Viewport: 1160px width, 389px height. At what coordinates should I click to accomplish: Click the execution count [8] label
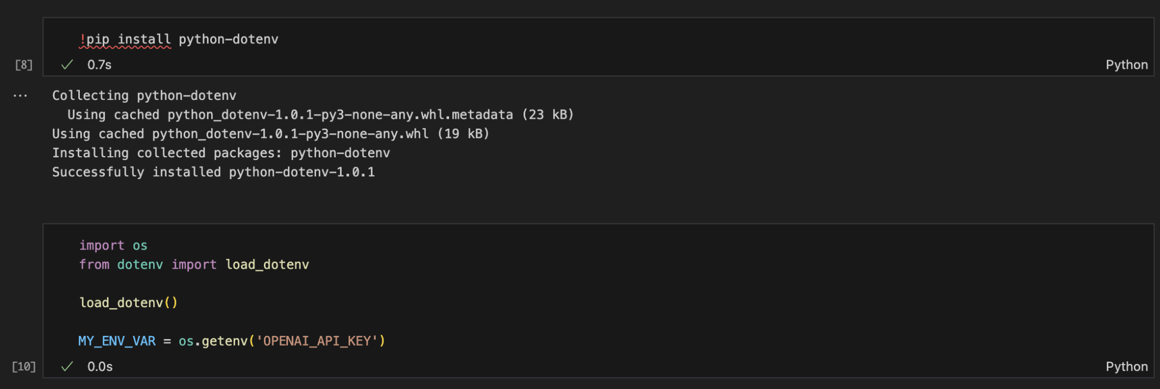[x=23, y=65]
